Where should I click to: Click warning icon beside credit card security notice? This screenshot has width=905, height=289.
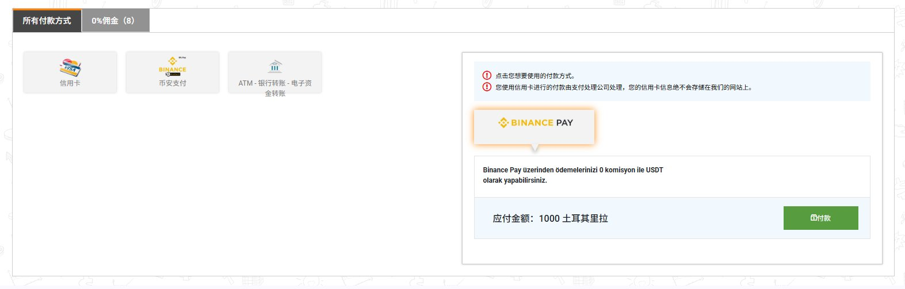pos(487,87)
